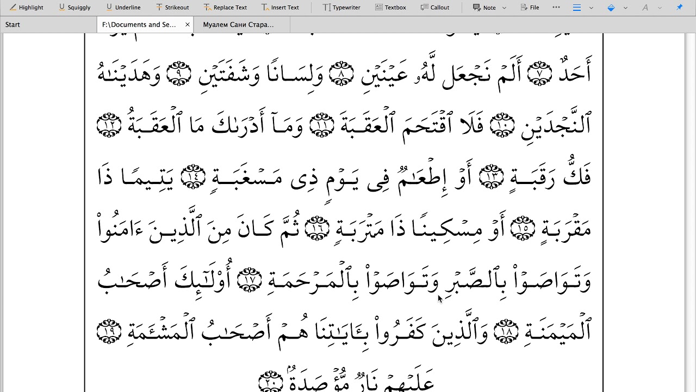696x392 pixels.
Task: Click verse marker number 11
Action: click(321, 125)
